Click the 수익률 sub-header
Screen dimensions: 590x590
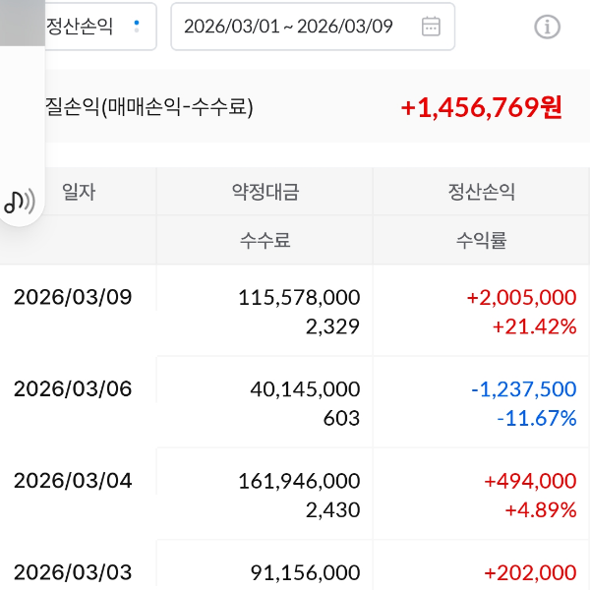(481, 240)
